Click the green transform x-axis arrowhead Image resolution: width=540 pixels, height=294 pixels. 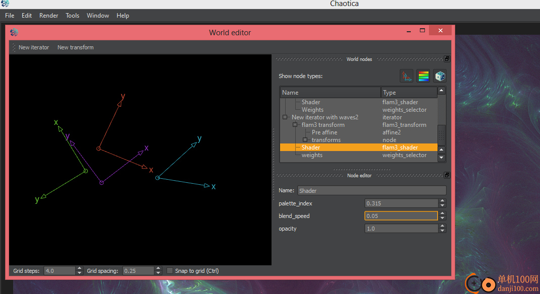point(60,129)
